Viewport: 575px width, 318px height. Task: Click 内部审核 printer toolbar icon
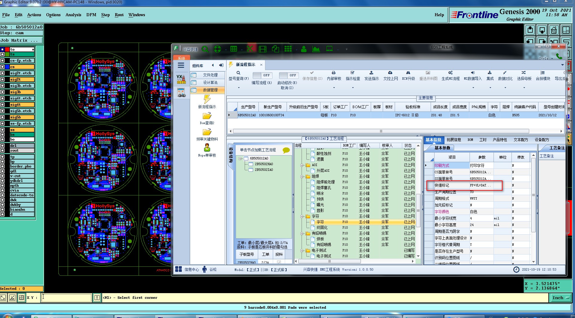point(334,73)
